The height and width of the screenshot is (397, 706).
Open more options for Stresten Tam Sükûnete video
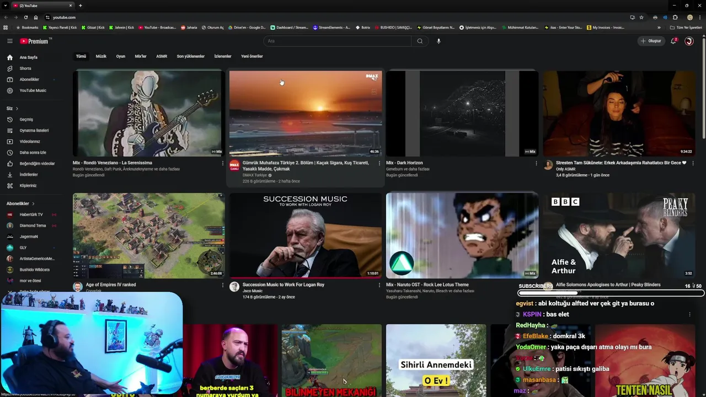click(x=693, y=163)
